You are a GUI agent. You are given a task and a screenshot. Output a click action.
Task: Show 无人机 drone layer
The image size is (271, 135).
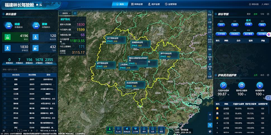point(118,130)
